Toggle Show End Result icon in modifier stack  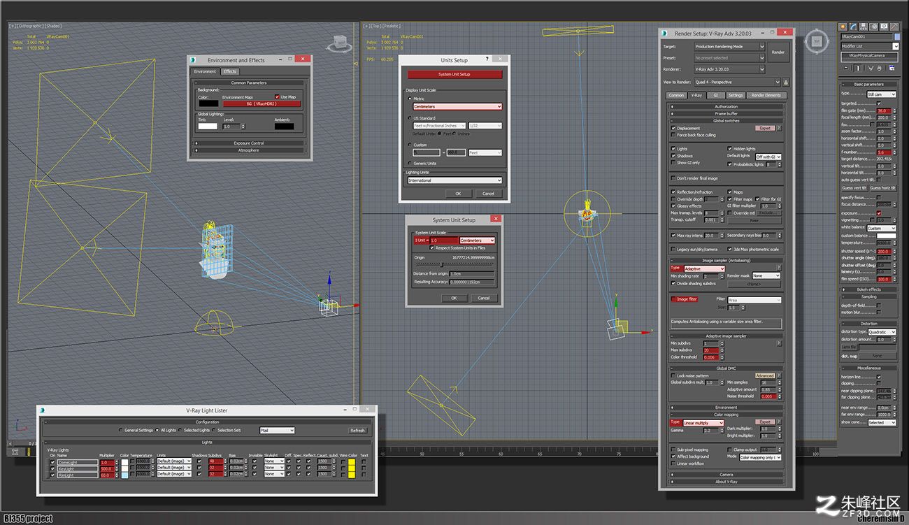(x=859, y=68)
